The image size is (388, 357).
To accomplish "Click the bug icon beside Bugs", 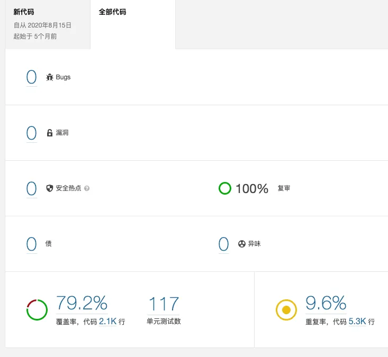I will click(x=50, y=77).
